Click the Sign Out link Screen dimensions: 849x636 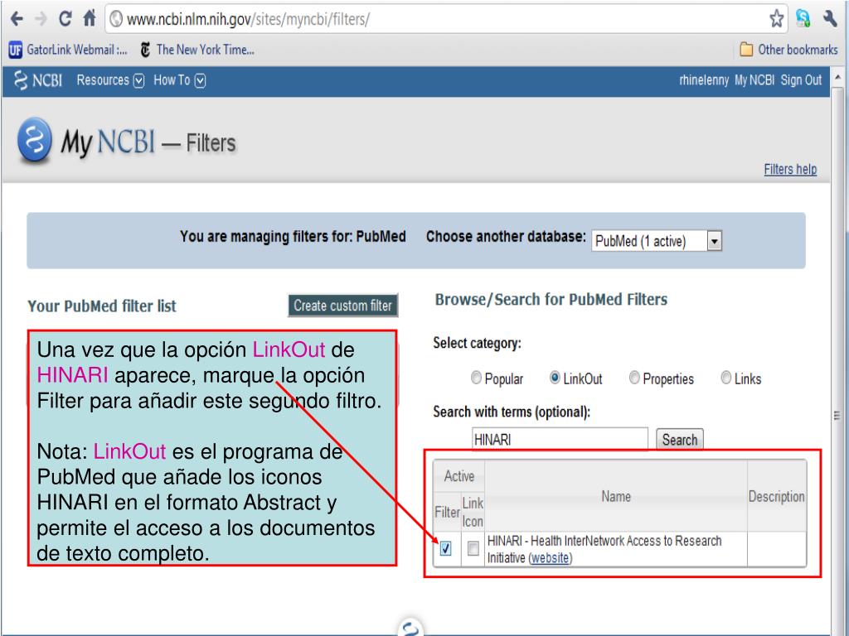[801, 80]
